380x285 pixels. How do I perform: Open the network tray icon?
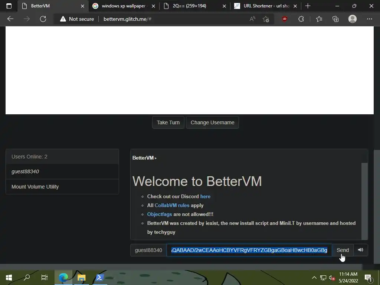click(323, 278)
